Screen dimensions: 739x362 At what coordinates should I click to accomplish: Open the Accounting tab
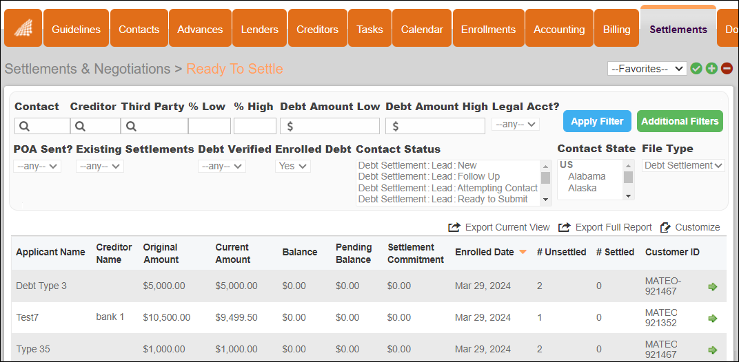coord(559,29)
